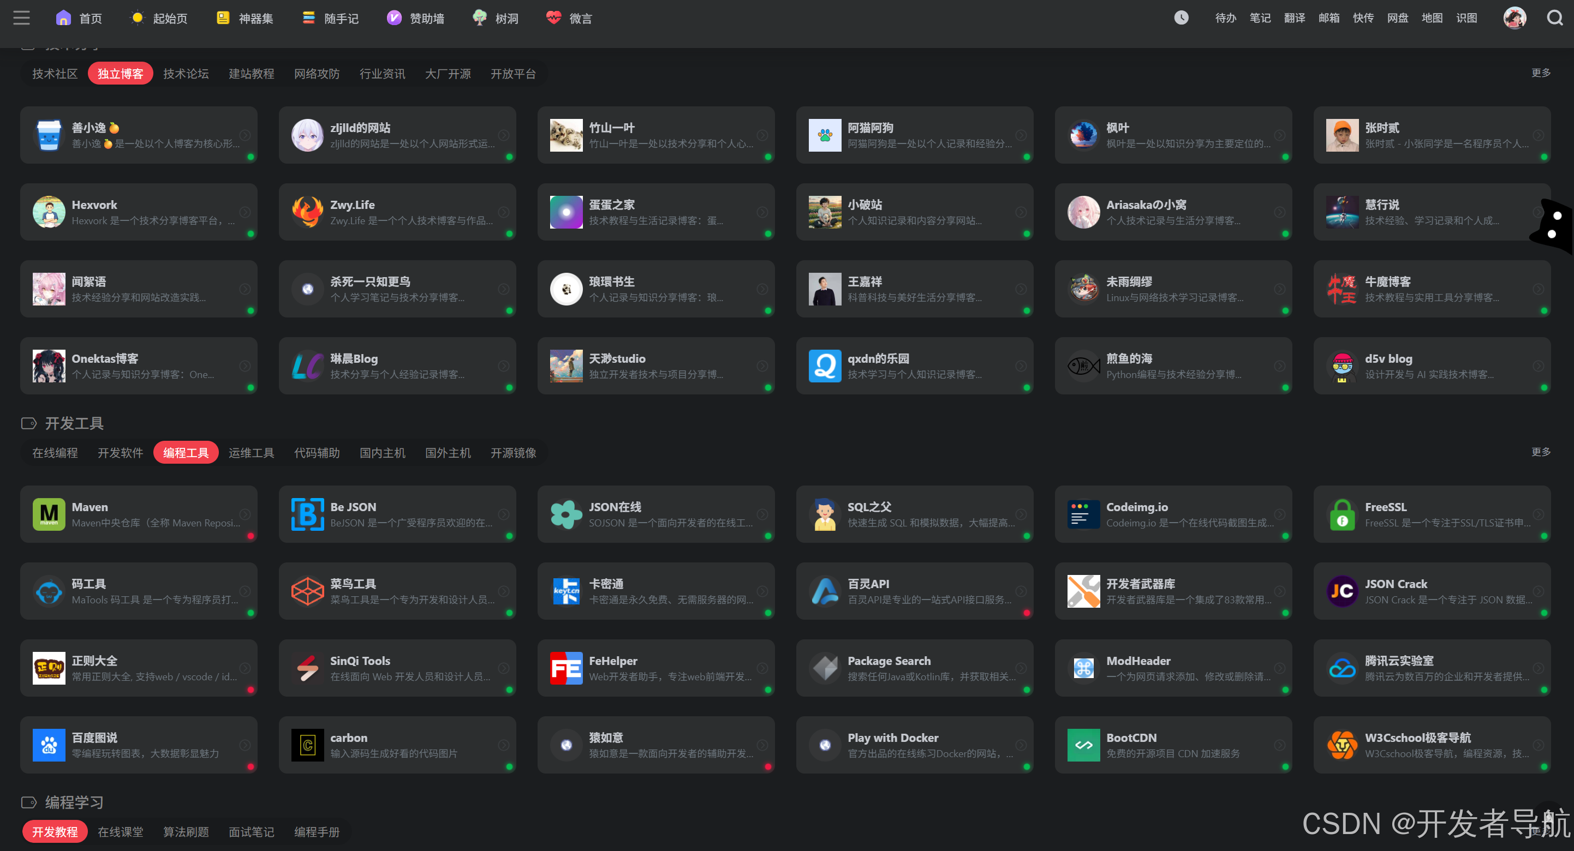Click the 百度图说 site icon

coord(49,745)
